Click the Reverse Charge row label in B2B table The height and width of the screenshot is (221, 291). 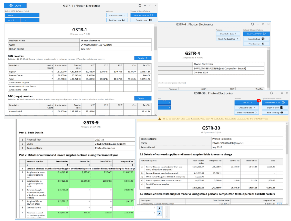point(16,75)
